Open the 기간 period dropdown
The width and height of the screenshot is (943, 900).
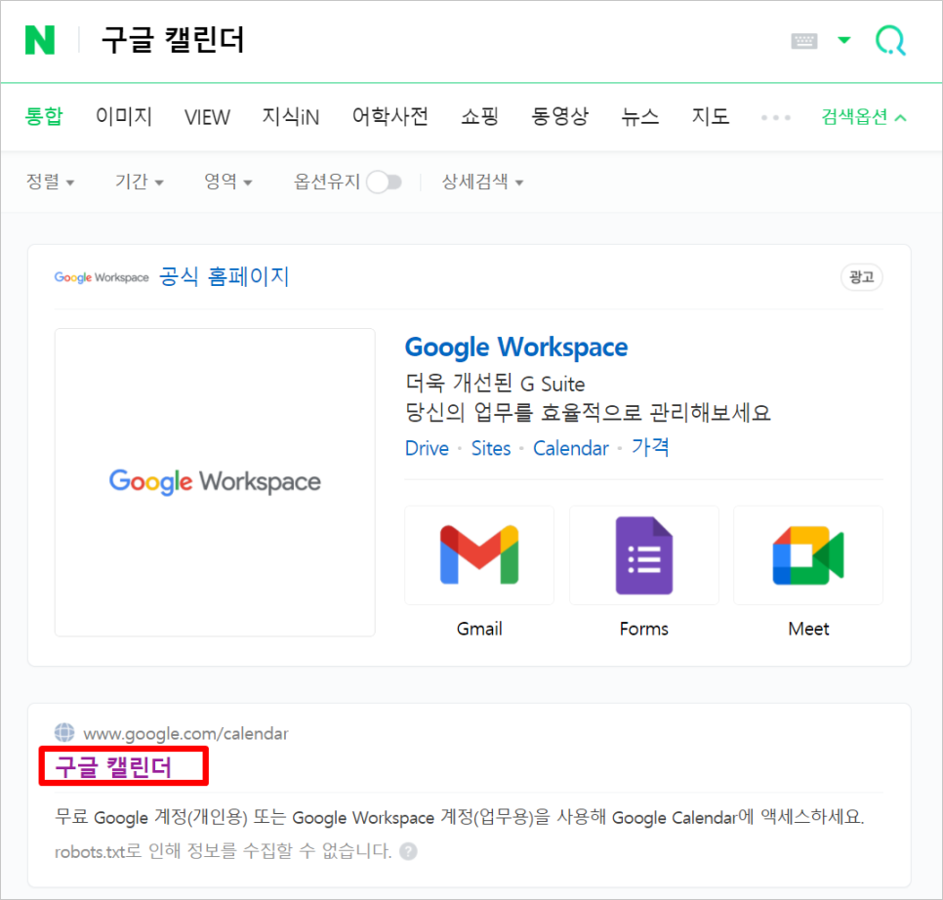pyautogui.click(x=139, y=182)
